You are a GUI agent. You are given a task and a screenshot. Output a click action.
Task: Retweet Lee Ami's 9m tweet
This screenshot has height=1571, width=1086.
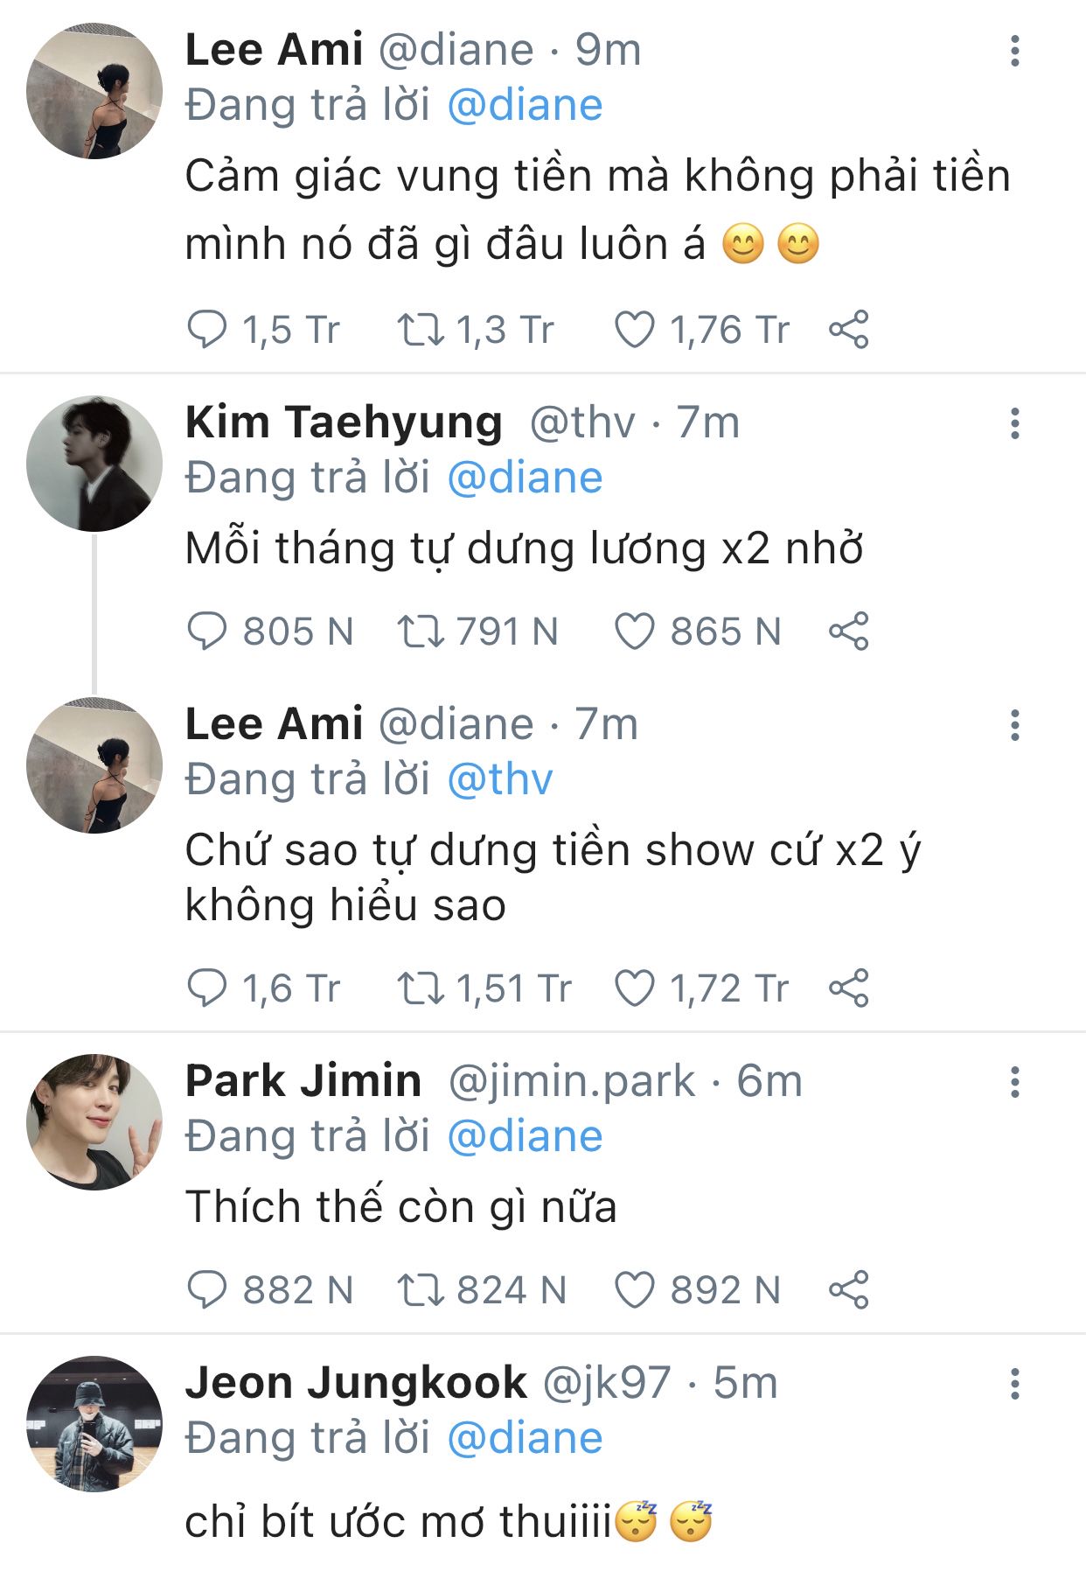click(421, 330)
